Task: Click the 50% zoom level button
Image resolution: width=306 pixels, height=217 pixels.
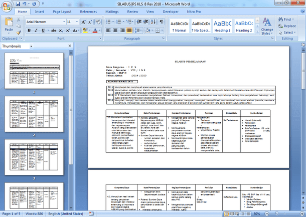Action: (257, 214)
